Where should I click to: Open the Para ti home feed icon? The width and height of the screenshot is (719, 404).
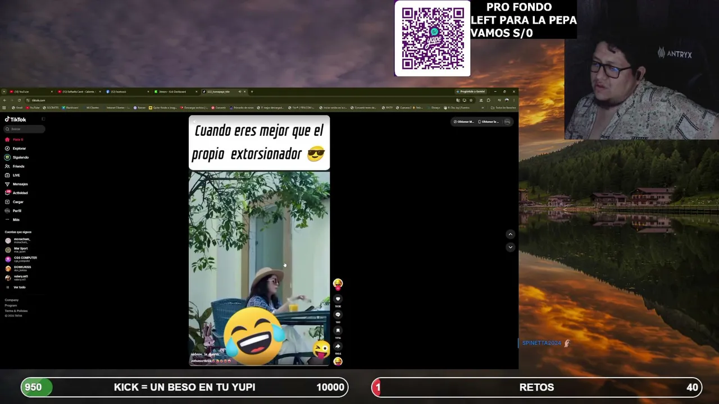(x=7, y=140)
